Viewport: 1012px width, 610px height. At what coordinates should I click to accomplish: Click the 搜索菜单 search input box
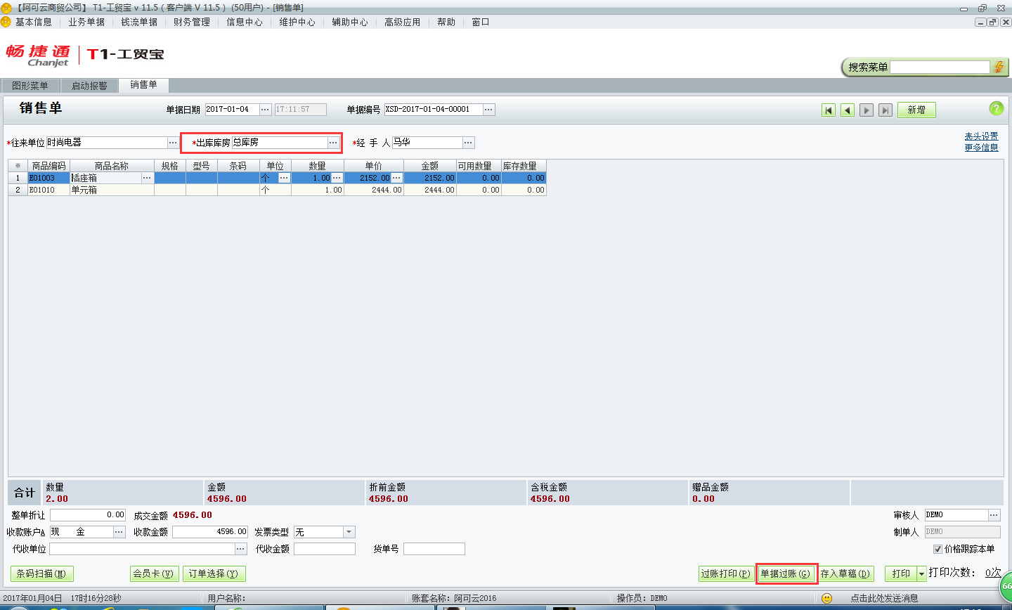pos(940,67)
